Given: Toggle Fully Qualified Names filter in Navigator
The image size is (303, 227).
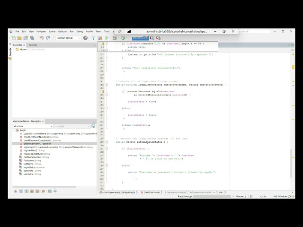Looking at the screenshot, I should pyautogui.click(x=44, y=191).
